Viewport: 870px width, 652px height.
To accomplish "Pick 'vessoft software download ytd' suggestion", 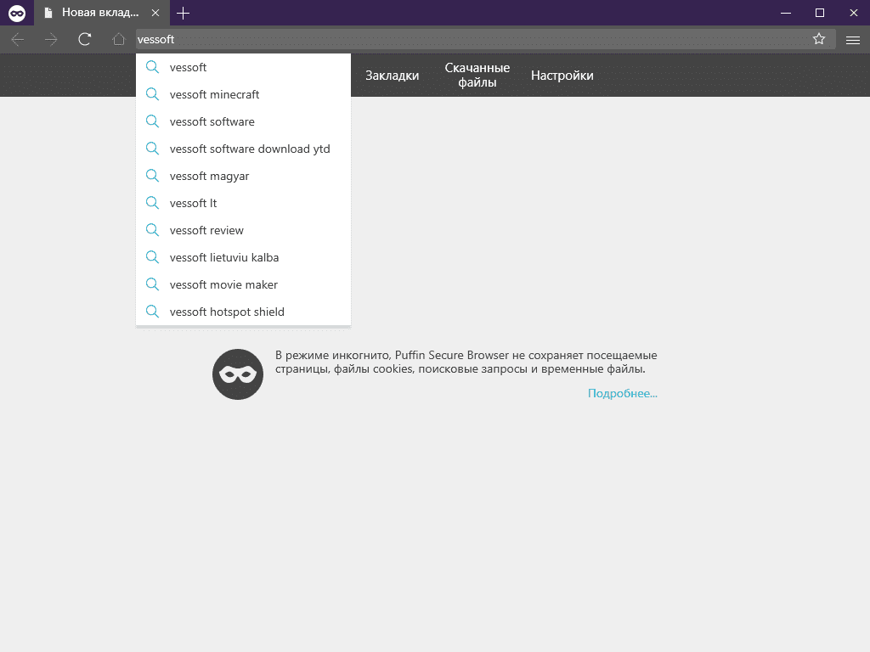I will click(x=243, y=149).
